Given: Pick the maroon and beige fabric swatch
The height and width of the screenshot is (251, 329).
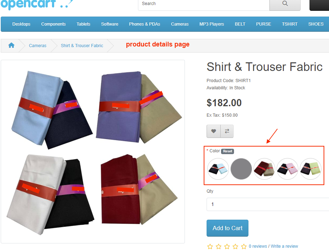Looking at the screenshot, I should point(264,169).
